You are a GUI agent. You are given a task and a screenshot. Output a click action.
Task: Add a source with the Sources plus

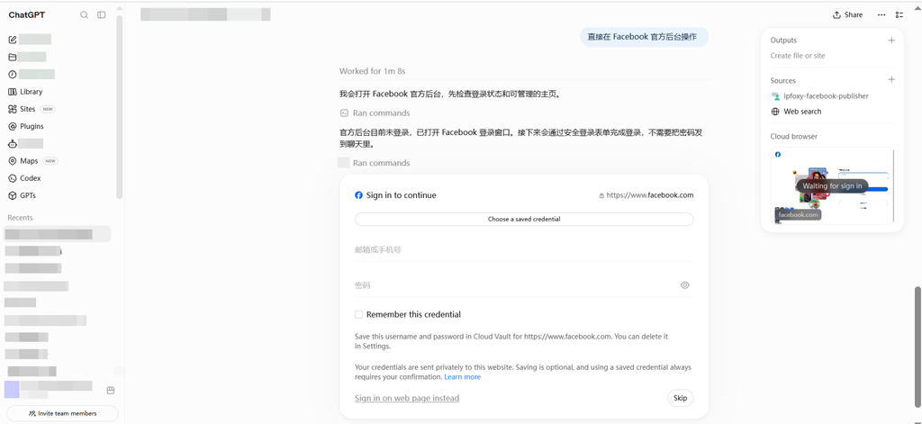891,79
